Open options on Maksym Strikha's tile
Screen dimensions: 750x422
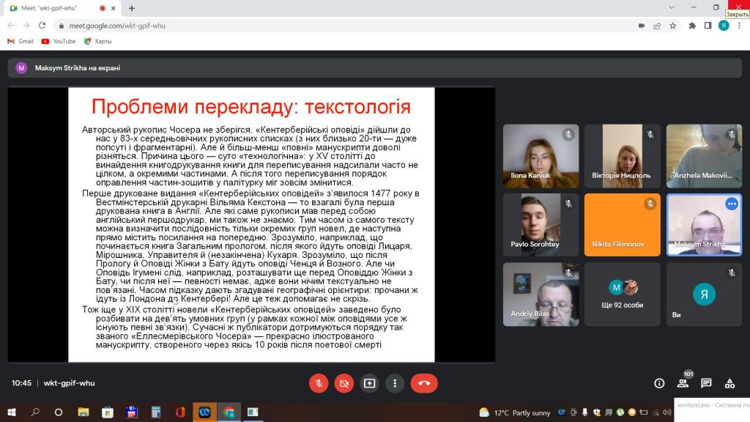pos(732,204)
